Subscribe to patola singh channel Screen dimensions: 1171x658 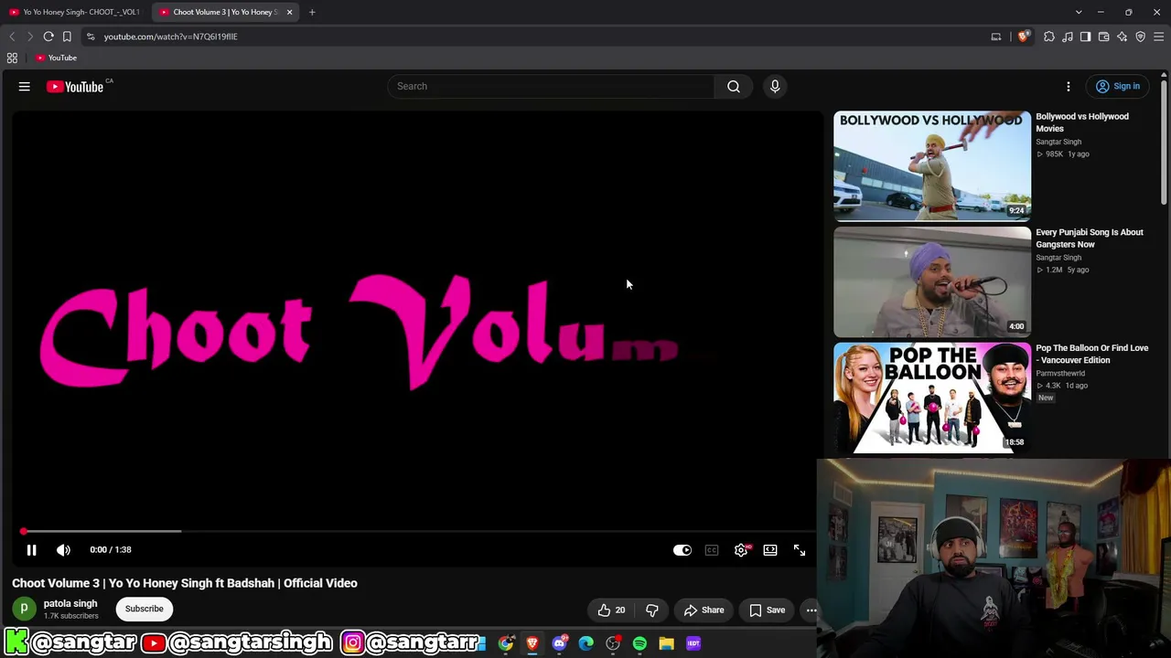click(x=145, y=609)
